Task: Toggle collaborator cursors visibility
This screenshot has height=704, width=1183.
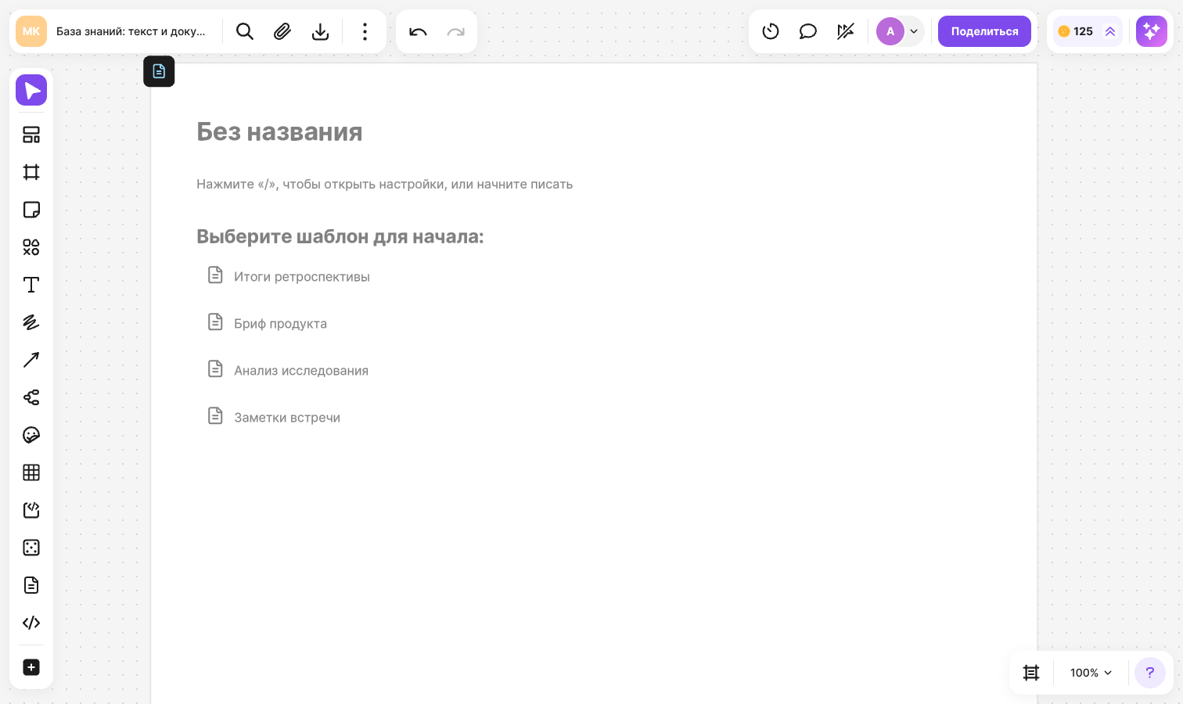Action: point(846,31)
